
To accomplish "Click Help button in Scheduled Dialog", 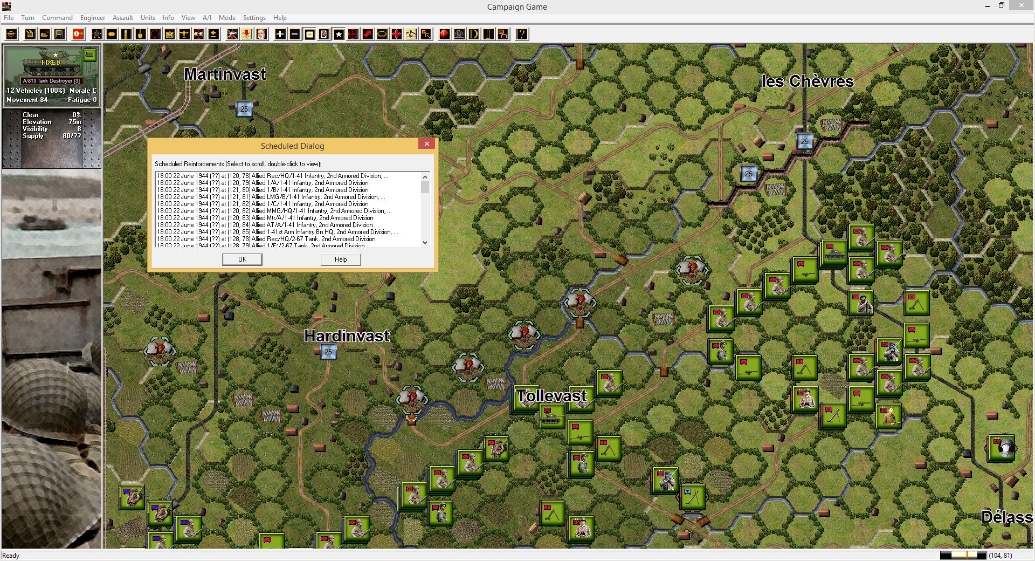I will (x=341, y=259).
